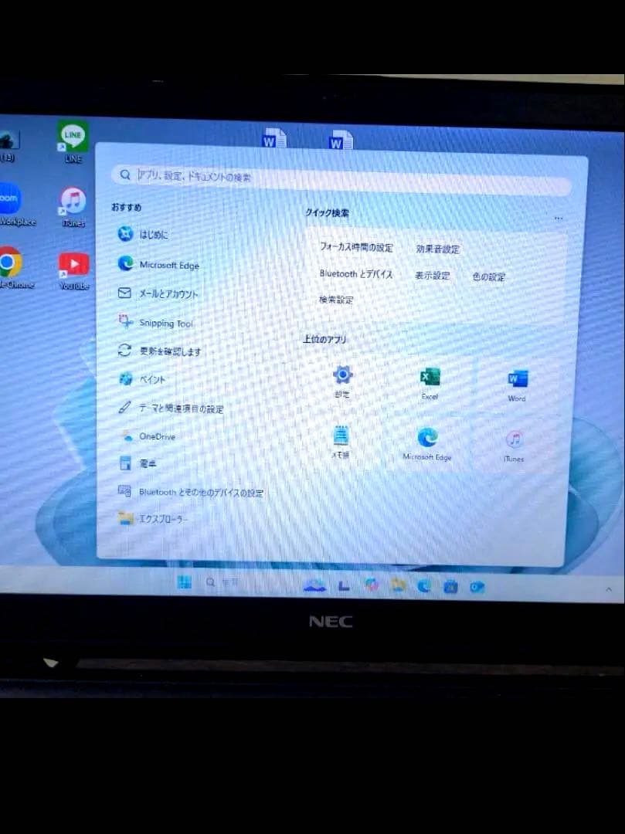625x834 pixels.
Task: Launch 電卓 (Calculator) from suggestions
Action: click(147, 463)
